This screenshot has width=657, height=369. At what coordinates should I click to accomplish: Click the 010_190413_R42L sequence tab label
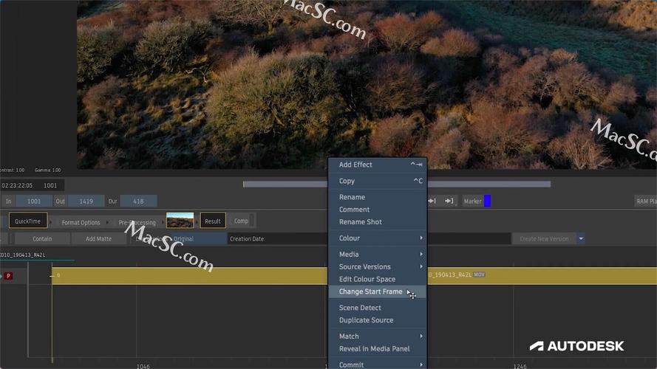click(x=23, y=255)
